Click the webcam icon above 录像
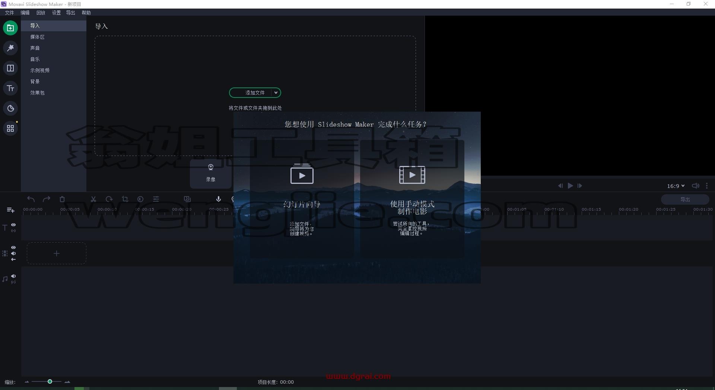This screenshot has width=715, height=390. click(x=211, y=167)
